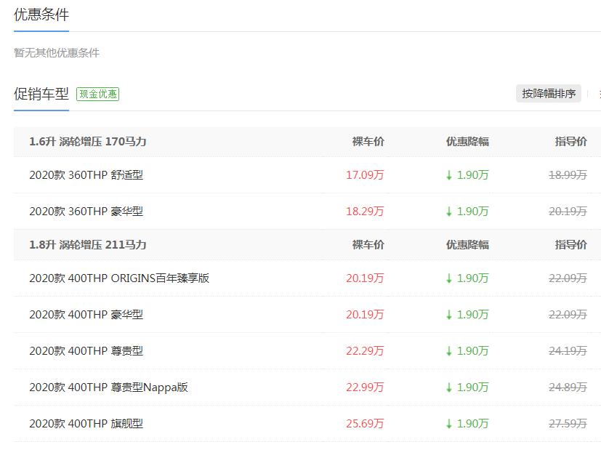601x450 pixels.
Task: Open 2020款 400THP 豪华型 model link
Action: tap(86, 315)
